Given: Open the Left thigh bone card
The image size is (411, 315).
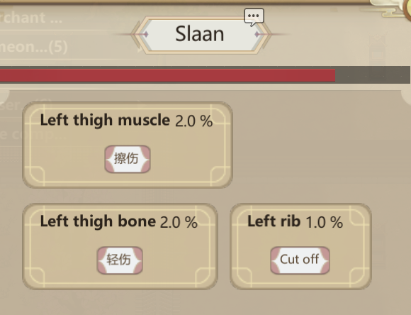Looking at the screenshot, I should 120,246.
